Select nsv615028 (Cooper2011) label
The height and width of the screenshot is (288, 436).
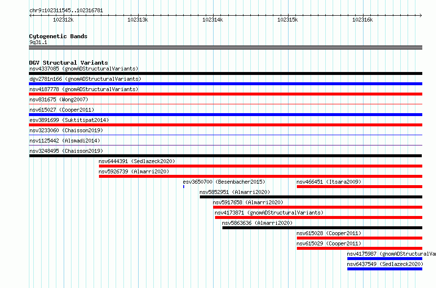click(329, 233)
